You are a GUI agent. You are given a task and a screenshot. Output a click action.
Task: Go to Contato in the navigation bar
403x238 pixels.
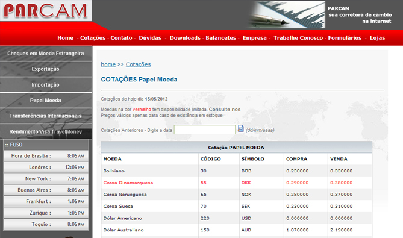coord(121,38)
